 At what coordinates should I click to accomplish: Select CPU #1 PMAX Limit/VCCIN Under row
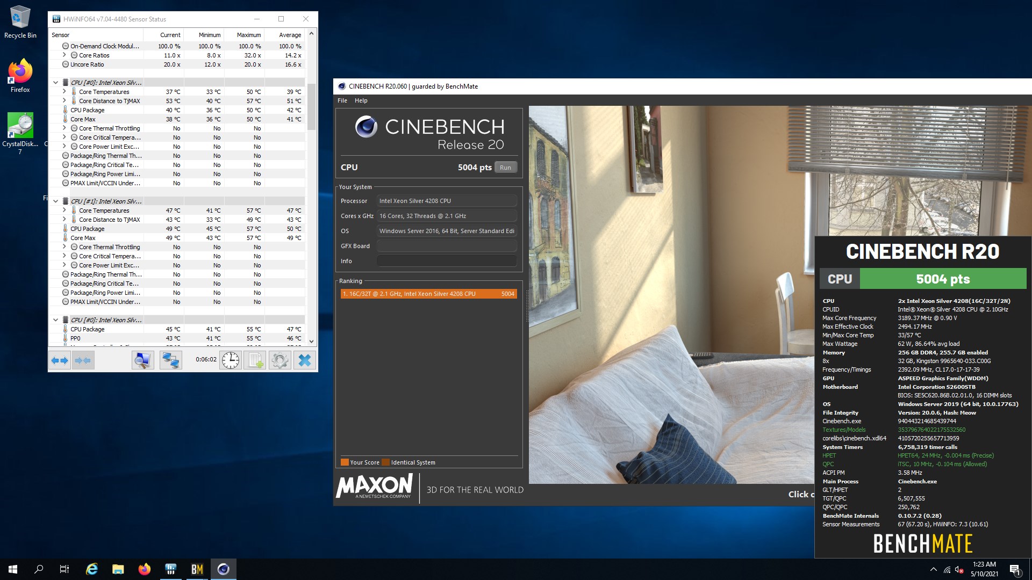pyautogui.click(x=177, y=302)
